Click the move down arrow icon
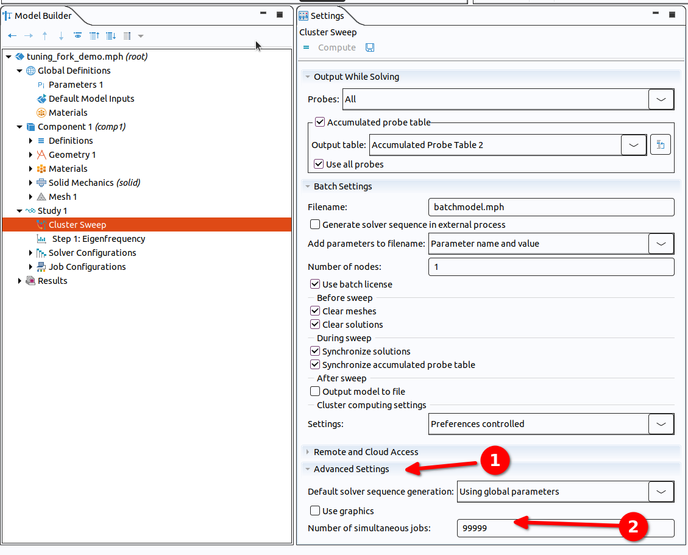This screenshot has height=555, width=688. tap(61, 36)
